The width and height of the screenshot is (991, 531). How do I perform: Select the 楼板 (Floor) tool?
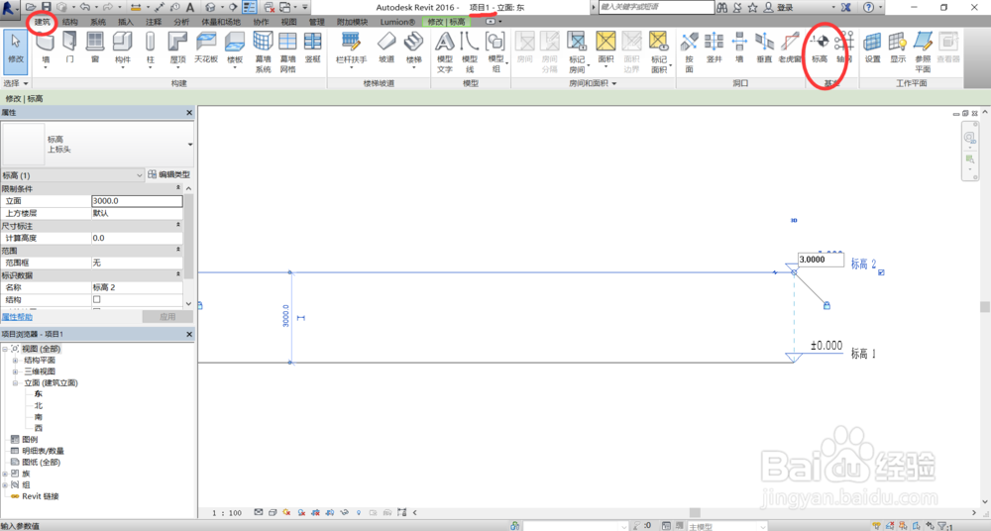[235, 49]
